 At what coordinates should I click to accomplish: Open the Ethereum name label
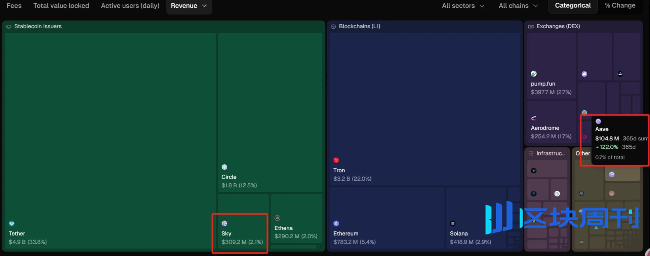pos(346,233)
